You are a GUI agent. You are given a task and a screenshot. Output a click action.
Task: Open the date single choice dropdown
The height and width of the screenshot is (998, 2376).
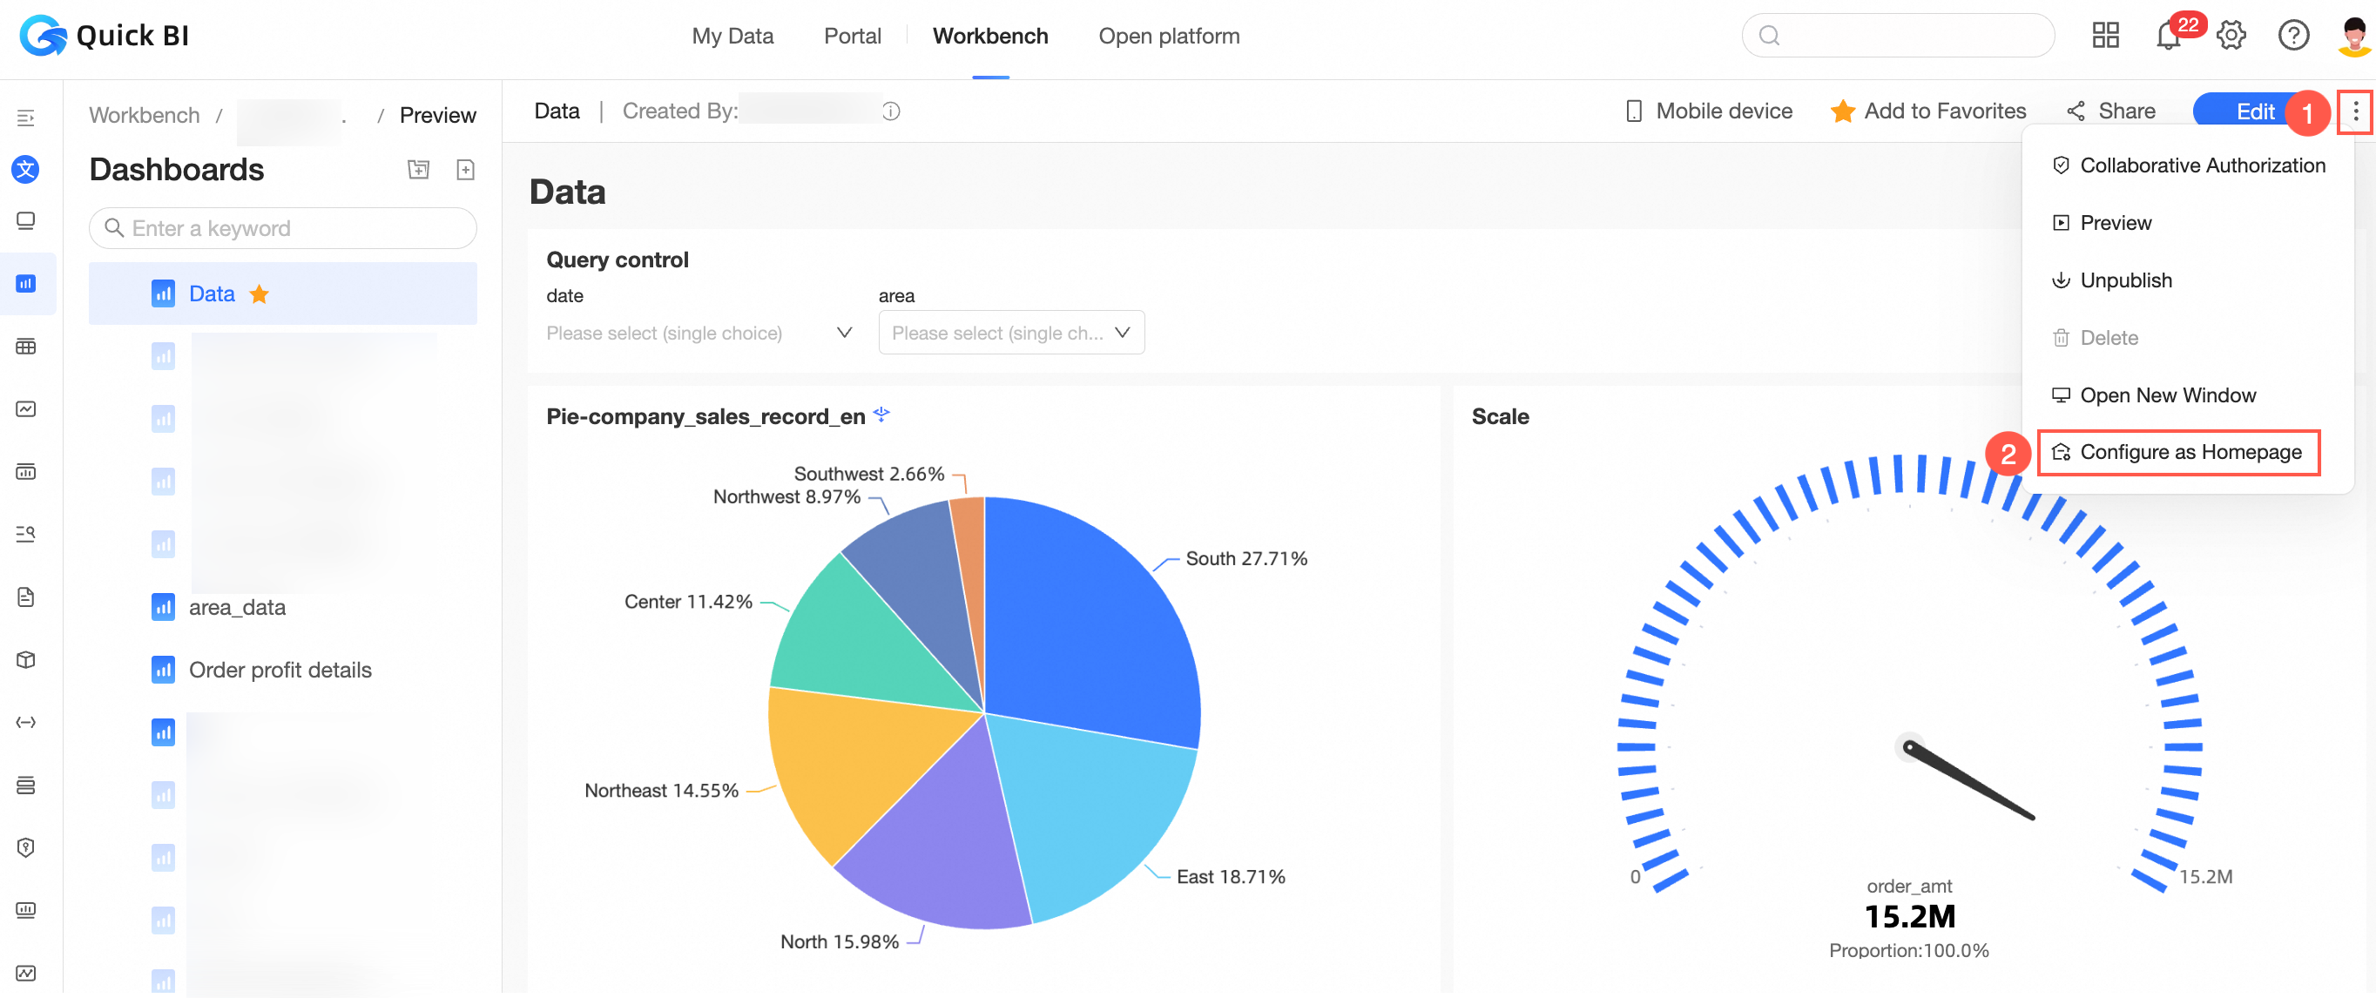[x=699, y=333]
